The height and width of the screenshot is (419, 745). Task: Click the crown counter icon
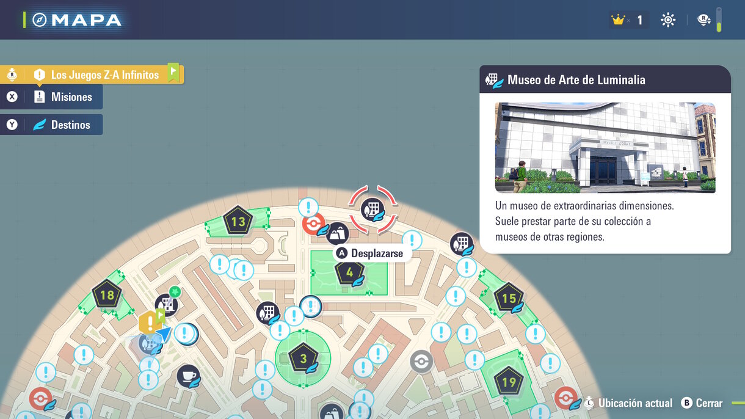tap(619, 20)
